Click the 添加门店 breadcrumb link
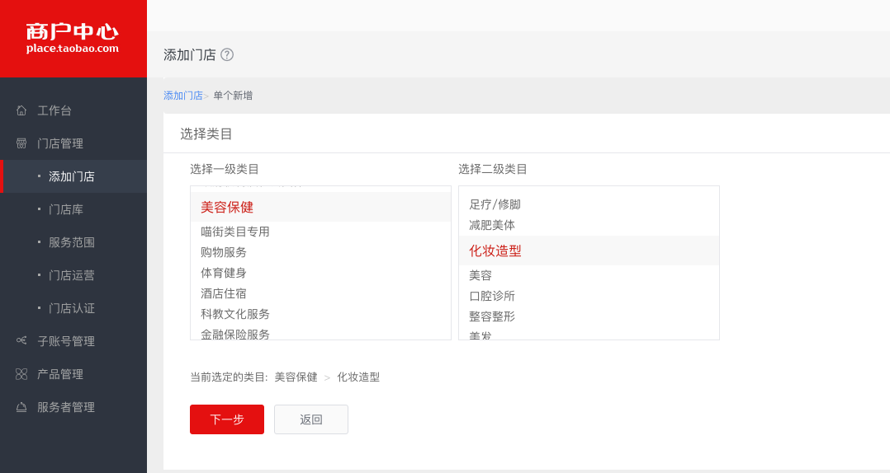 [x=182, y=96]
